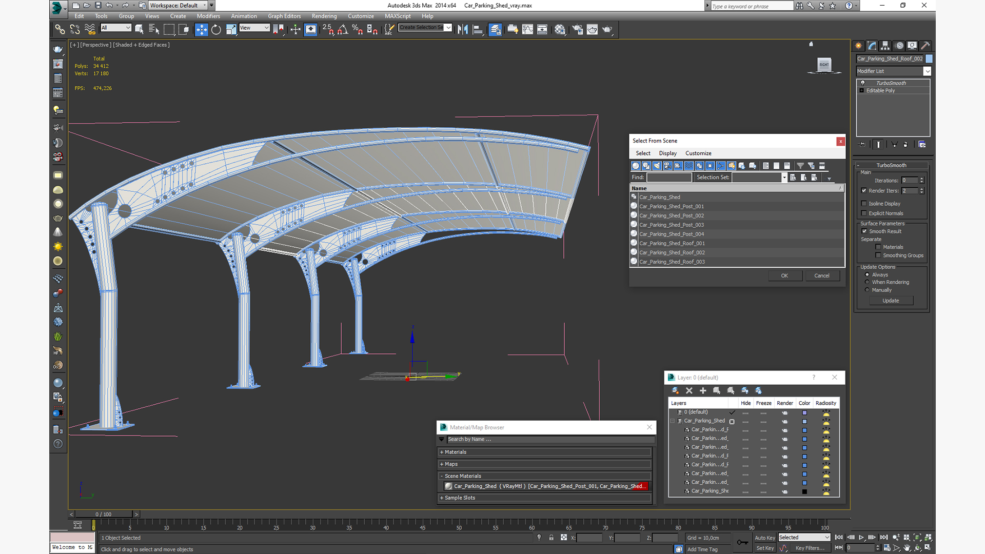Screen dimensions: 985x554
Task: Open the Material Editor from the main toolbar
Action: click(x=560, y=29)
